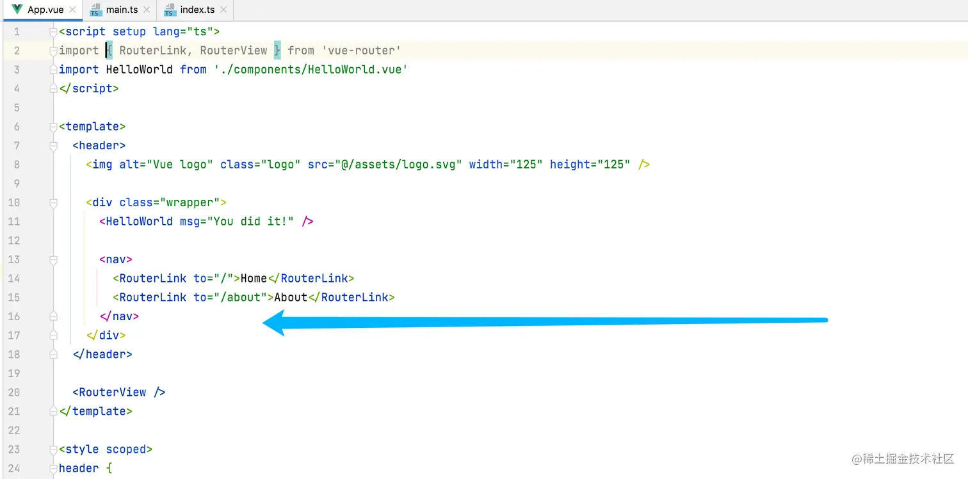
Task: Fold the header CSS rule on line 24
Action: pos(54,468)
